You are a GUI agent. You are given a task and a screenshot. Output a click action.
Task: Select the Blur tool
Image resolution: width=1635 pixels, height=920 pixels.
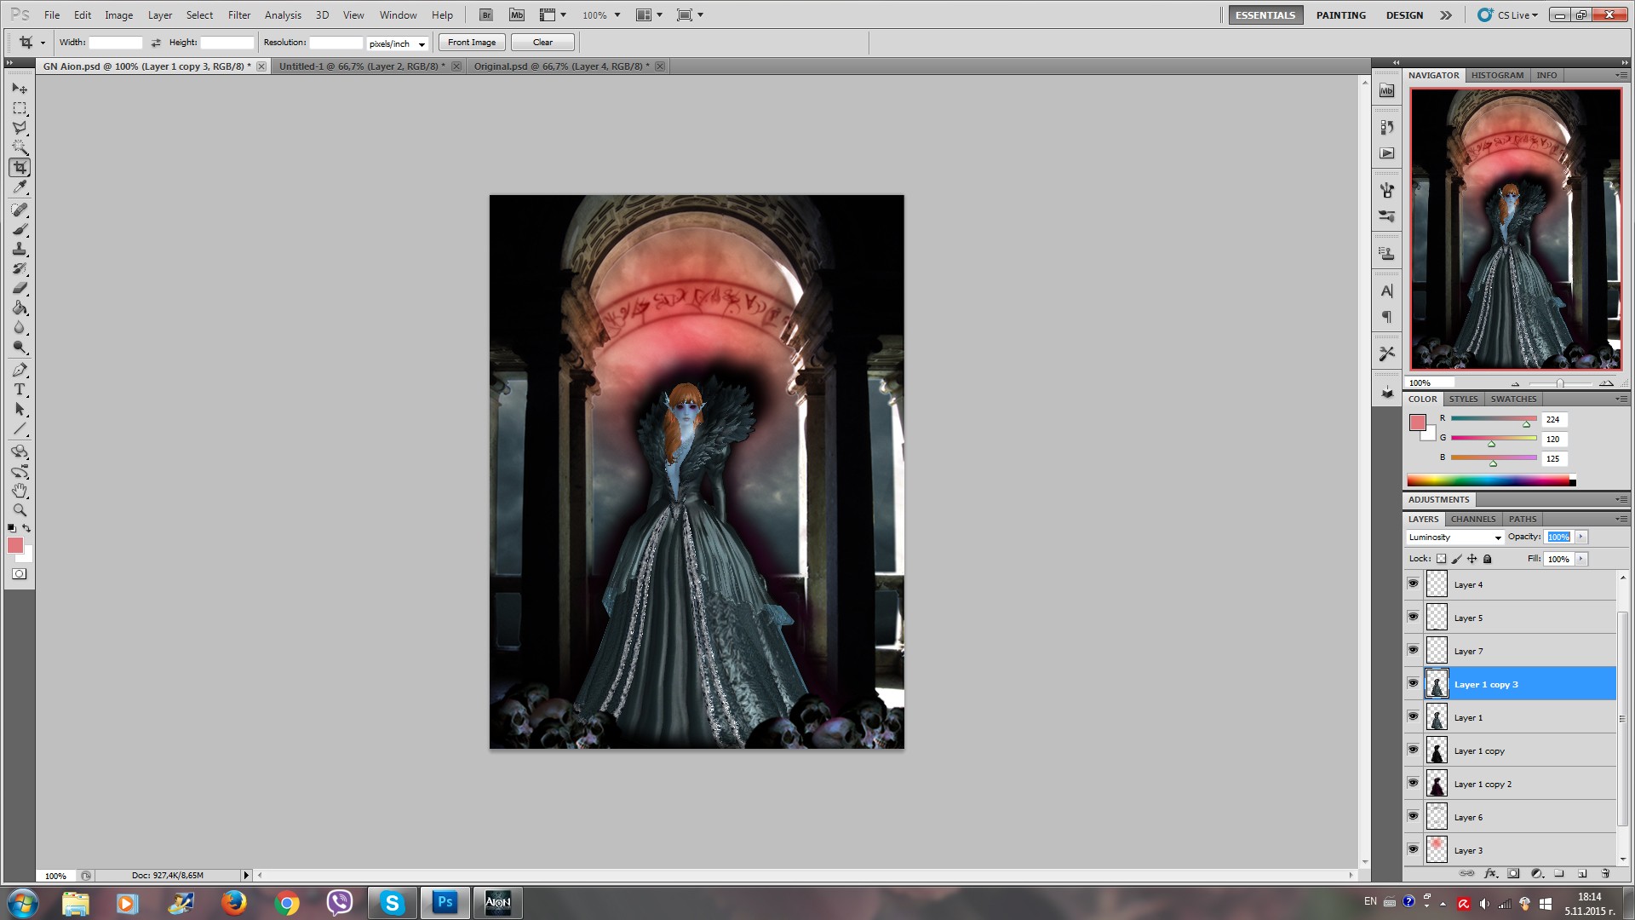(x=20, y=327)
